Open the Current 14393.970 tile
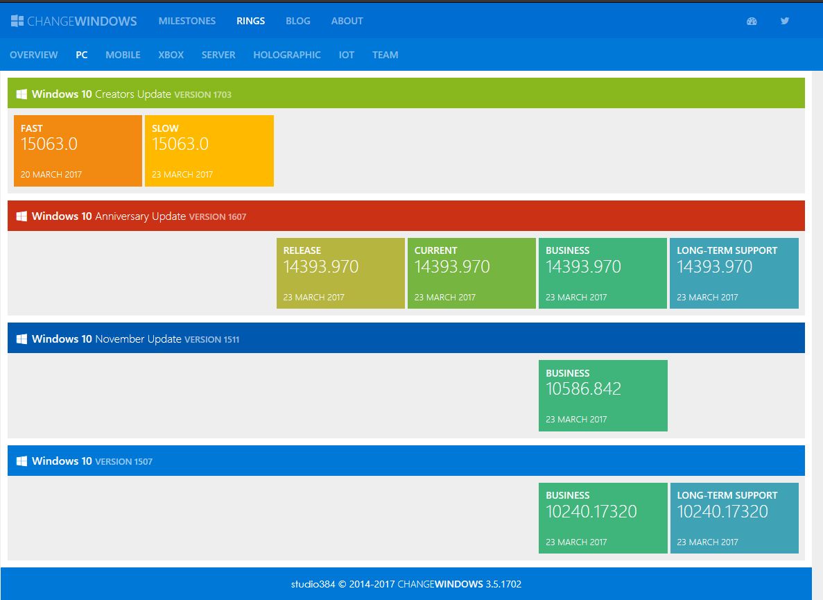 pyautogui.click(x=471, y=273)
